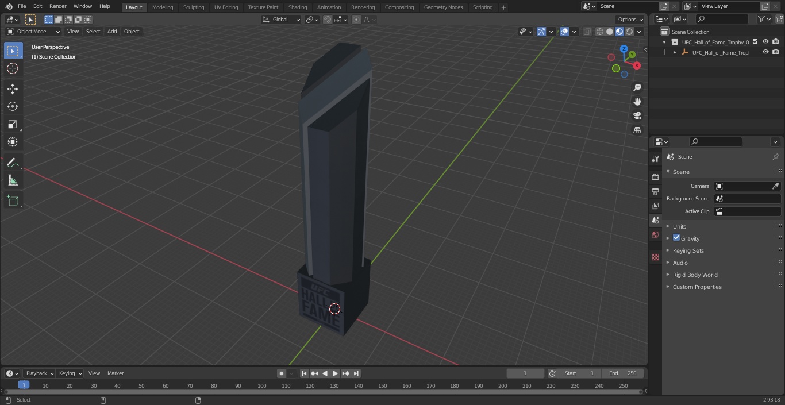Select the Measure tool

coord(13,181)
